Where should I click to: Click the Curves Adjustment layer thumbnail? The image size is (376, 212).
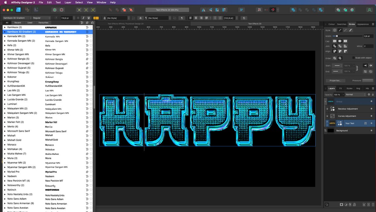coord(332,116)
